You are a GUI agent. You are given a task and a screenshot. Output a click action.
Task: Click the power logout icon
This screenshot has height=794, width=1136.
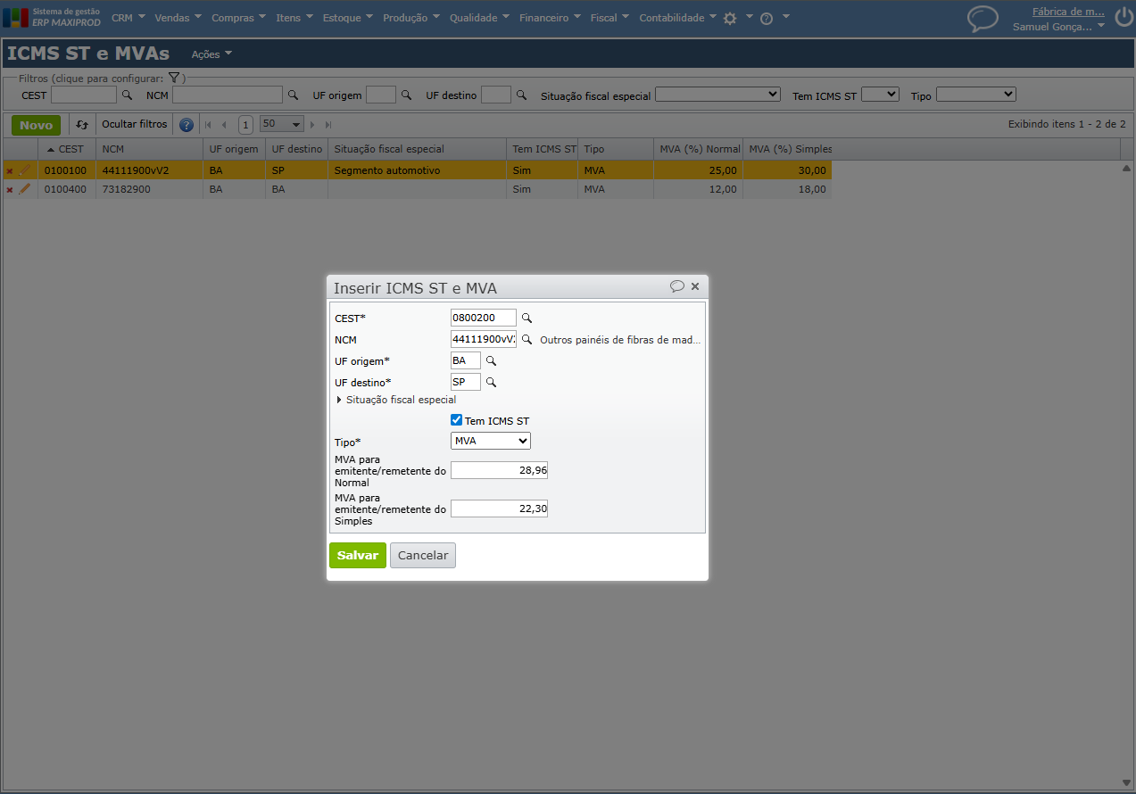pos(1124,18)
